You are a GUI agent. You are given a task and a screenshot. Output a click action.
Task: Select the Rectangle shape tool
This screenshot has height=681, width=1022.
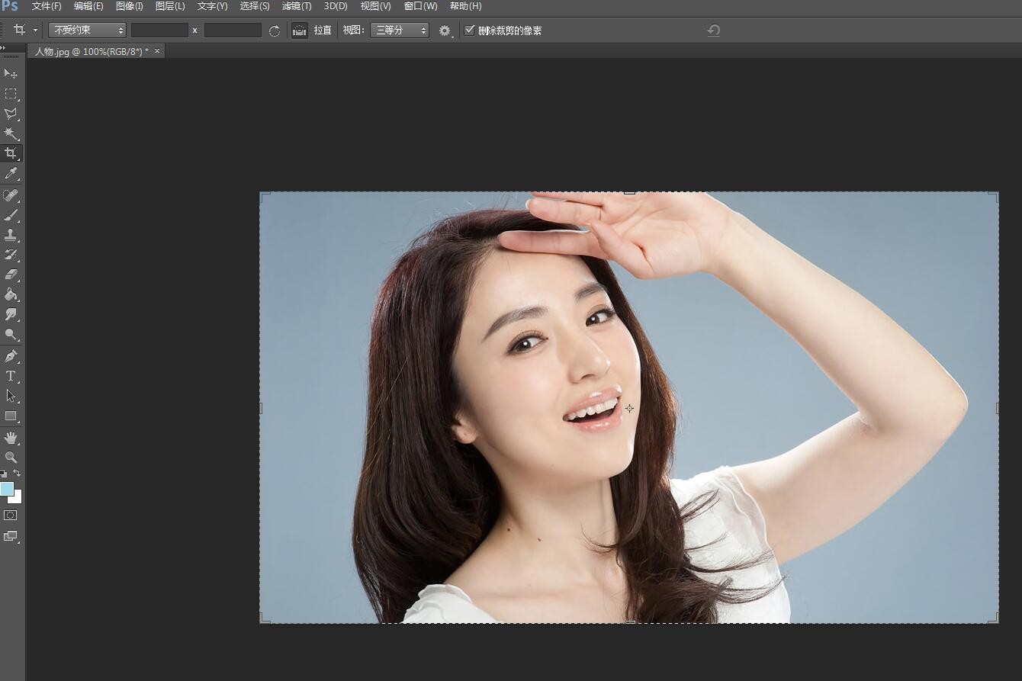pyautogui.click(x=11, y=416)
